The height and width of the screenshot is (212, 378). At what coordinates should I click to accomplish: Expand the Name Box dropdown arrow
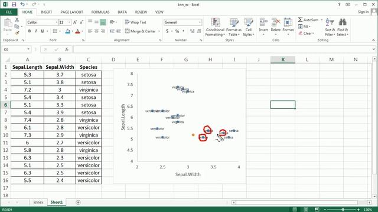coord(28,49)
